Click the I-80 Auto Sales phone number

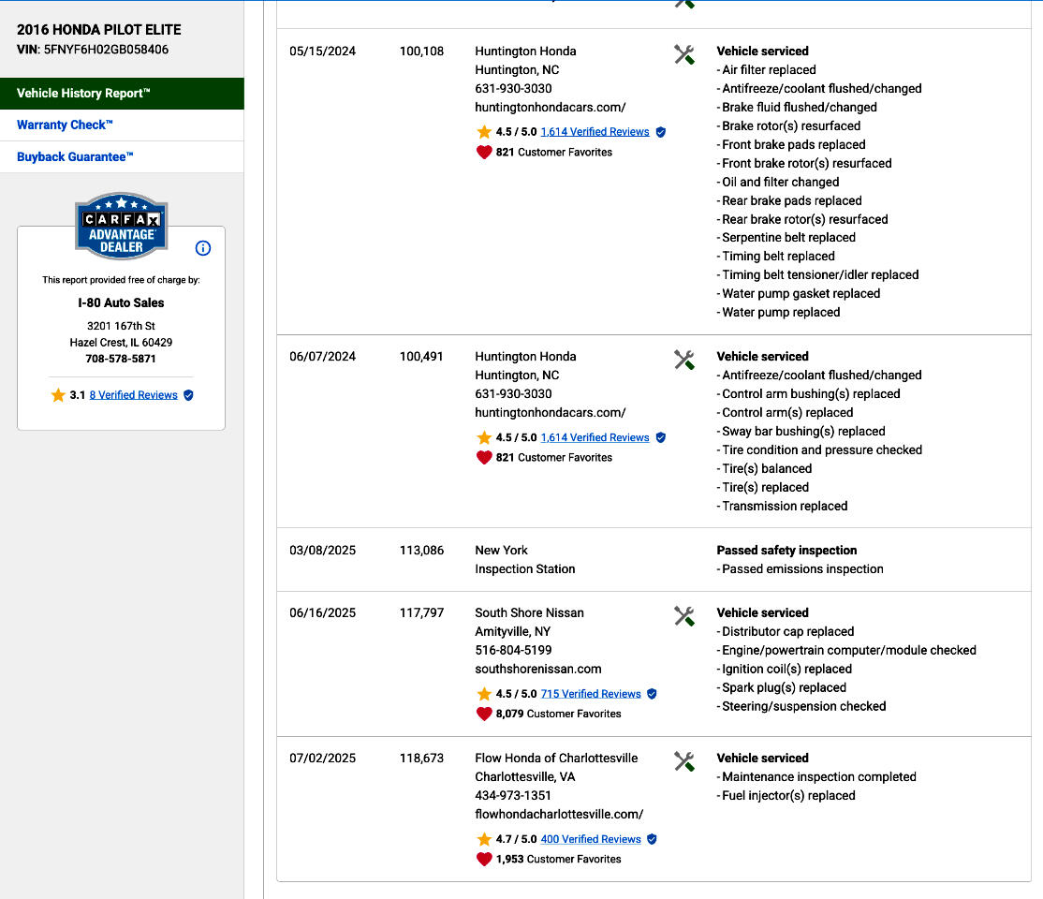point(121,359)
